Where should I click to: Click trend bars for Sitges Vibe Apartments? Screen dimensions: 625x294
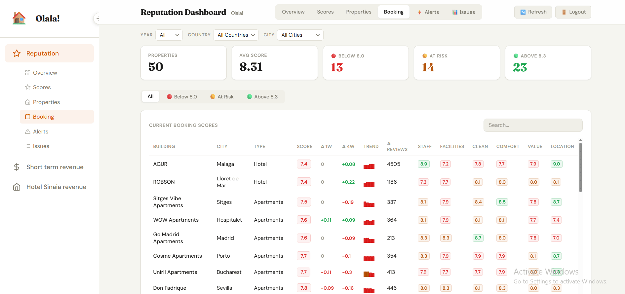point(369,204)
